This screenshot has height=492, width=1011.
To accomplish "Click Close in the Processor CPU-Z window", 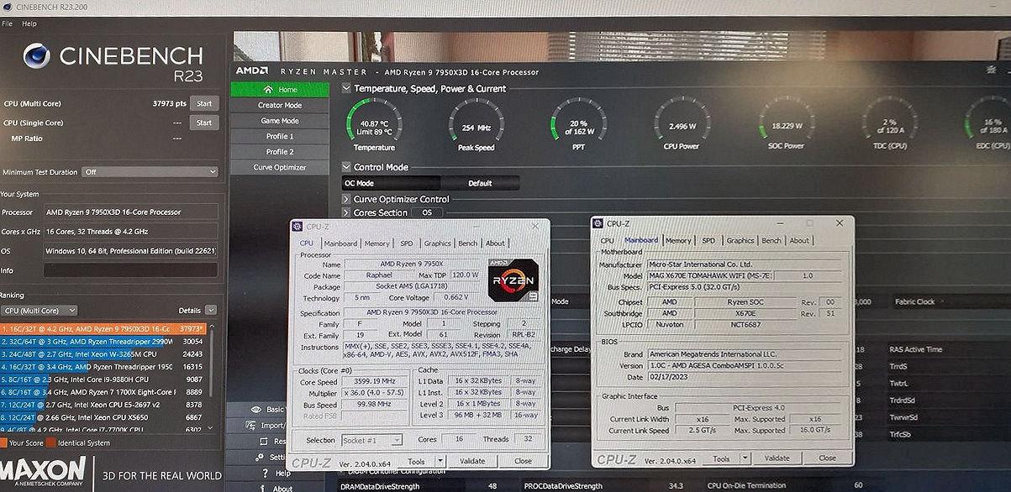I will pos(523,461).
